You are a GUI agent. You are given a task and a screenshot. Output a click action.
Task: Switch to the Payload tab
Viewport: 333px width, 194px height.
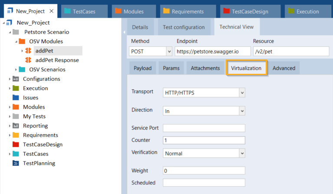142,68
